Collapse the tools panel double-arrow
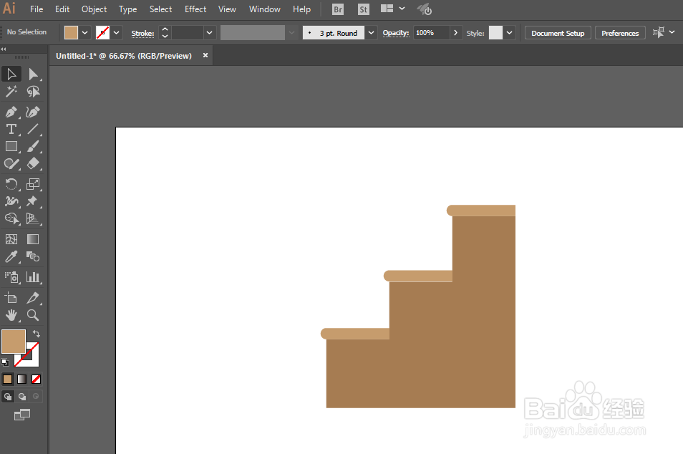Image resolution: width=683 pixels, height=454 pixels. (4, 49)
